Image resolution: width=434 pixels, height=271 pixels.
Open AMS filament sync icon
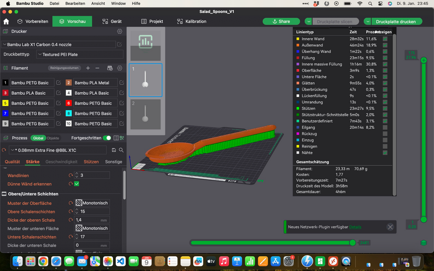110,68
